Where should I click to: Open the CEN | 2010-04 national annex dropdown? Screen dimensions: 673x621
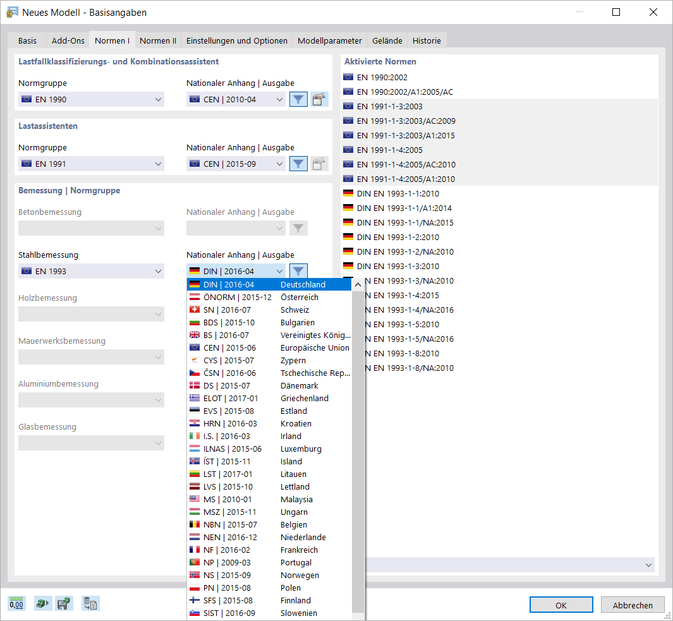click(236, 100)
